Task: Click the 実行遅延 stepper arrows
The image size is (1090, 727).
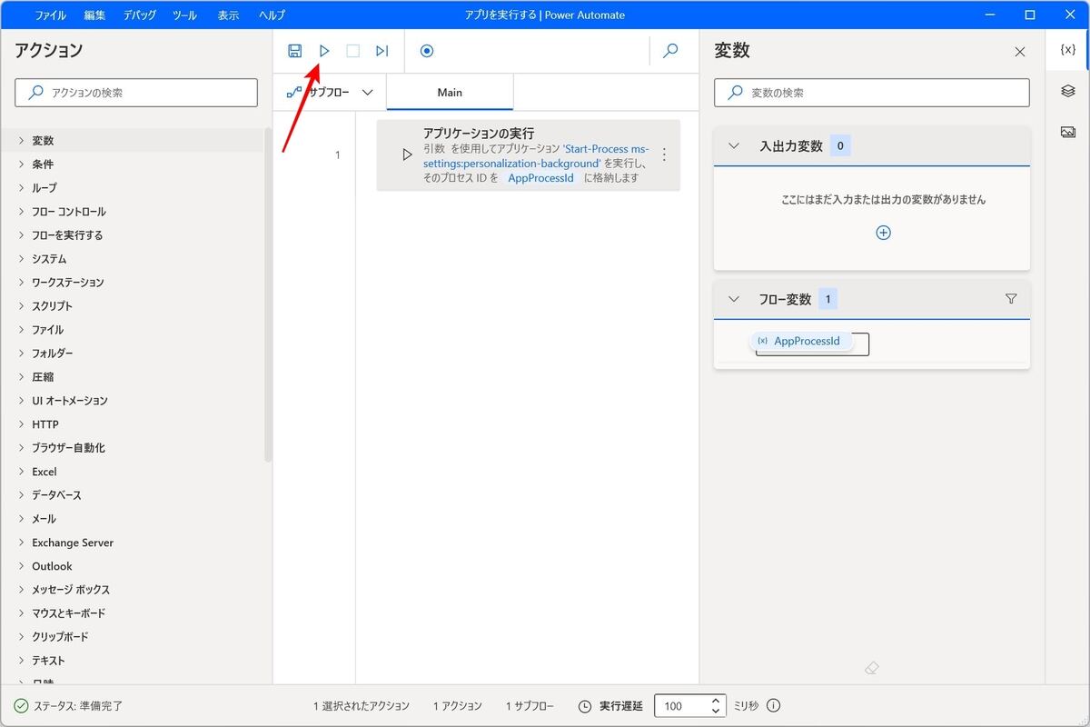Action: pyautogui.click(x=717, y=706)
